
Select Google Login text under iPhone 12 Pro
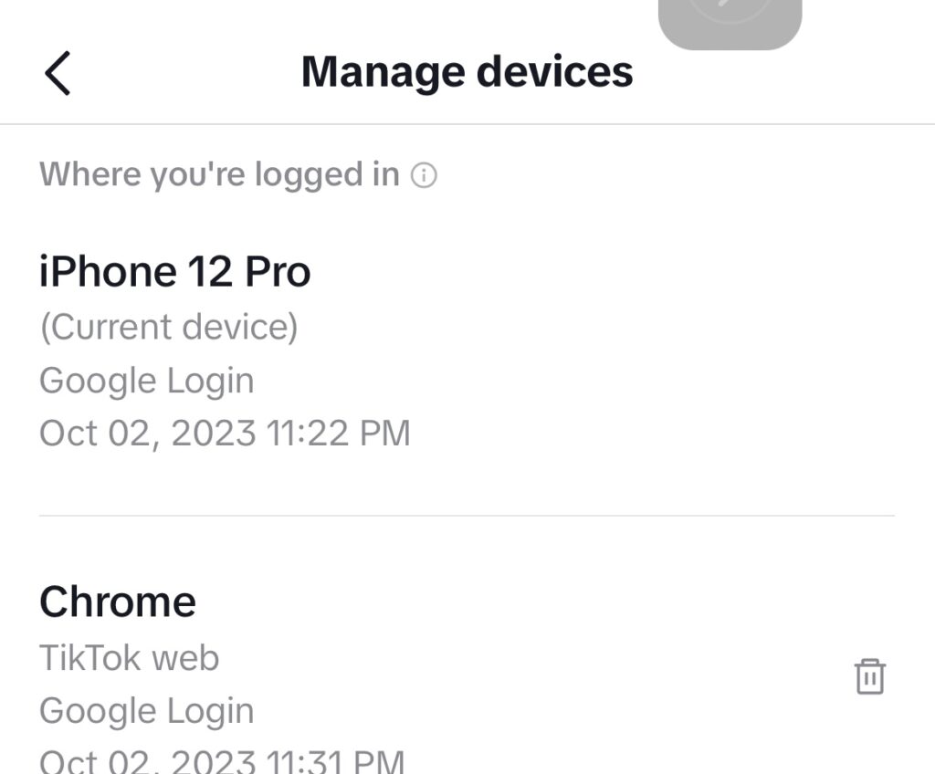point(147,381)
